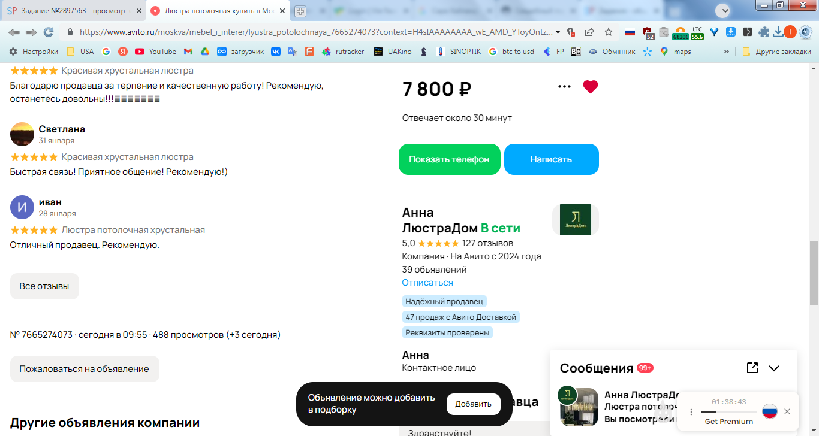Close the Люстра потолочная tab

(x=282, y=11)
